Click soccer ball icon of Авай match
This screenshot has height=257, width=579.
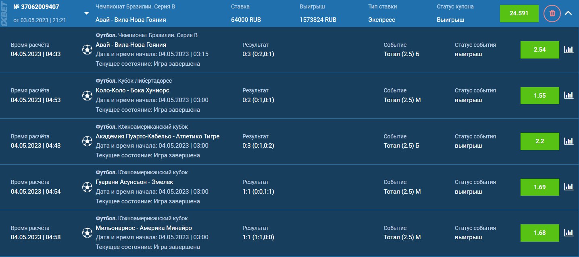pyautogui.click(x=87, y=50)
